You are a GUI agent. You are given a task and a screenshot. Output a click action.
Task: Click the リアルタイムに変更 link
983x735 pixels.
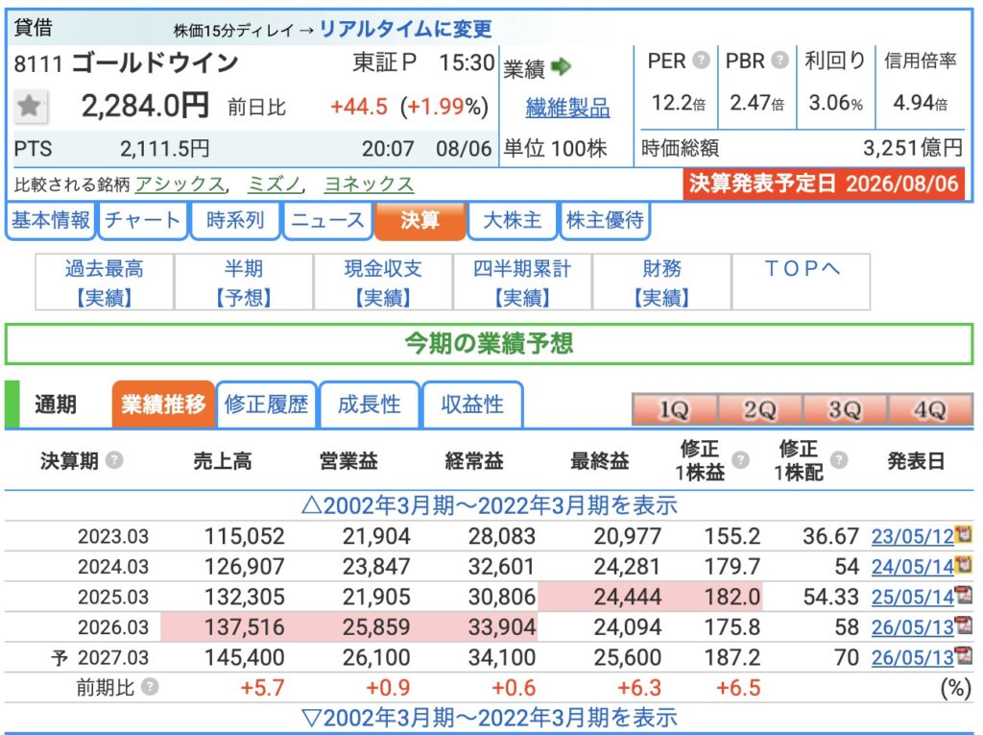tap(406, 29)
